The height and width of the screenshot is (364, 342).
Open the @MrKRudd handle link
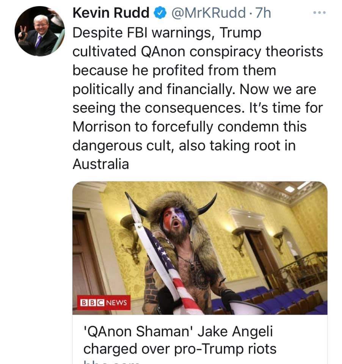point(209,13)
